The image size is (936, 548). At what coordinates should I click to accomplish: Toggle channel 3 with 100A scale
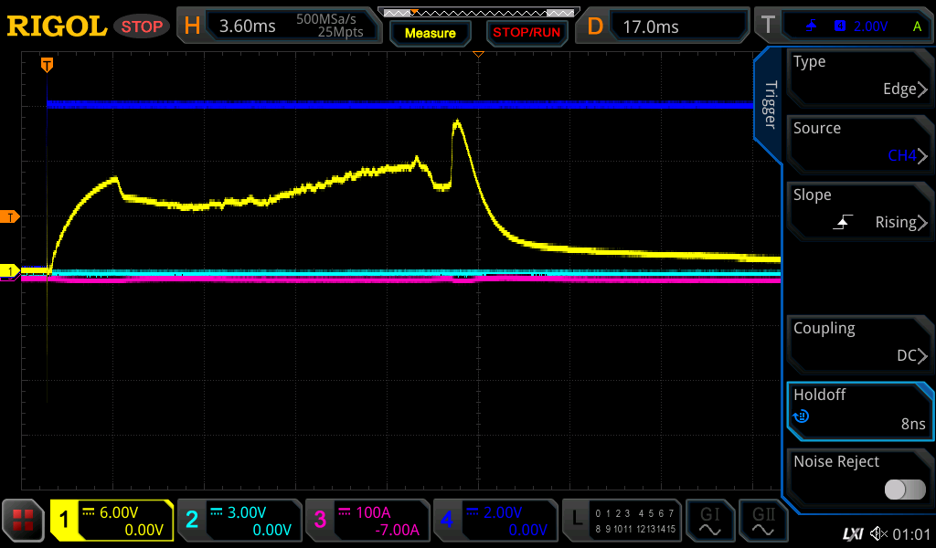(x=367, y=521)
